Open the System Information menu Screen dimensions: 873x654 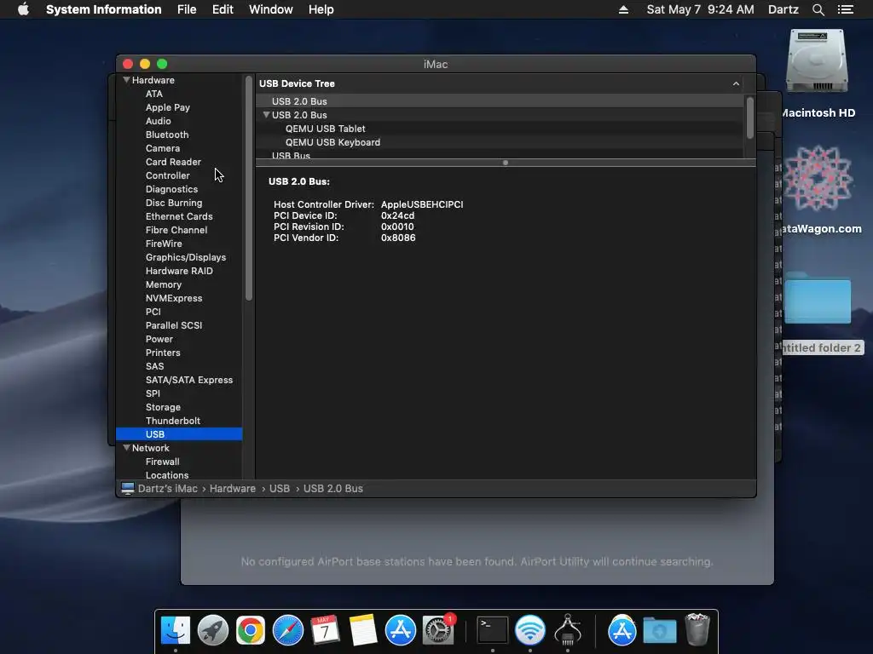pyautogui.click(x=103, y=9)
